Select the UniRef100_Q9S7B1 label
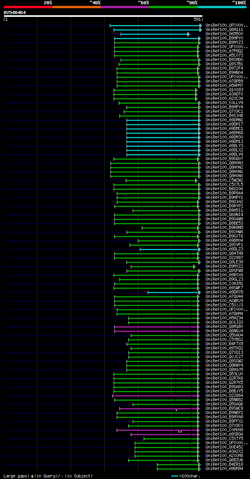 (224, 64)
